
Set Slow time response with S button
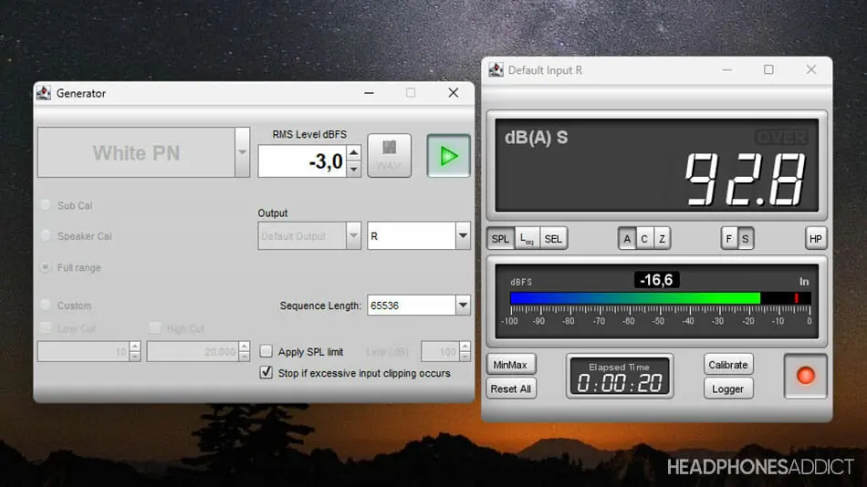point(746,239)
